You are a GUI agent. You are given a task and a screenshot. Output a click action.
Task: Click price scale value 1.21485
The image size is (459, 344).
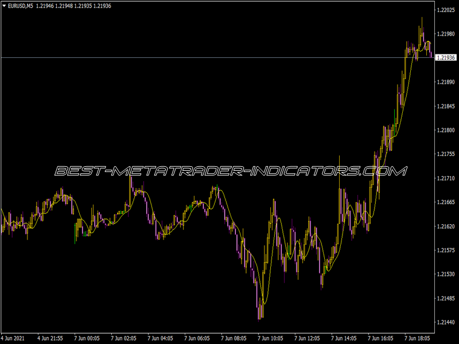point(446,298)
